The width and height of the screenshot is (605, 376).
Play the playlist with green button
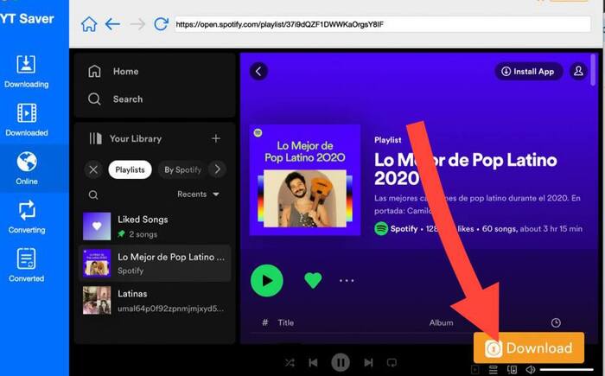[266, 281]
